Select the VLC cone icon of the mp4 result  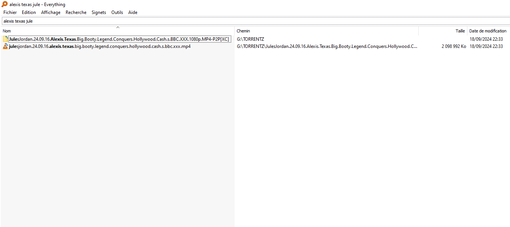[5, 46]
